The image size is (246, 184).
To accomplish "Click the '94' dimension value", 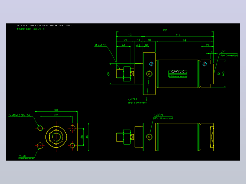I will click(184, 40).
